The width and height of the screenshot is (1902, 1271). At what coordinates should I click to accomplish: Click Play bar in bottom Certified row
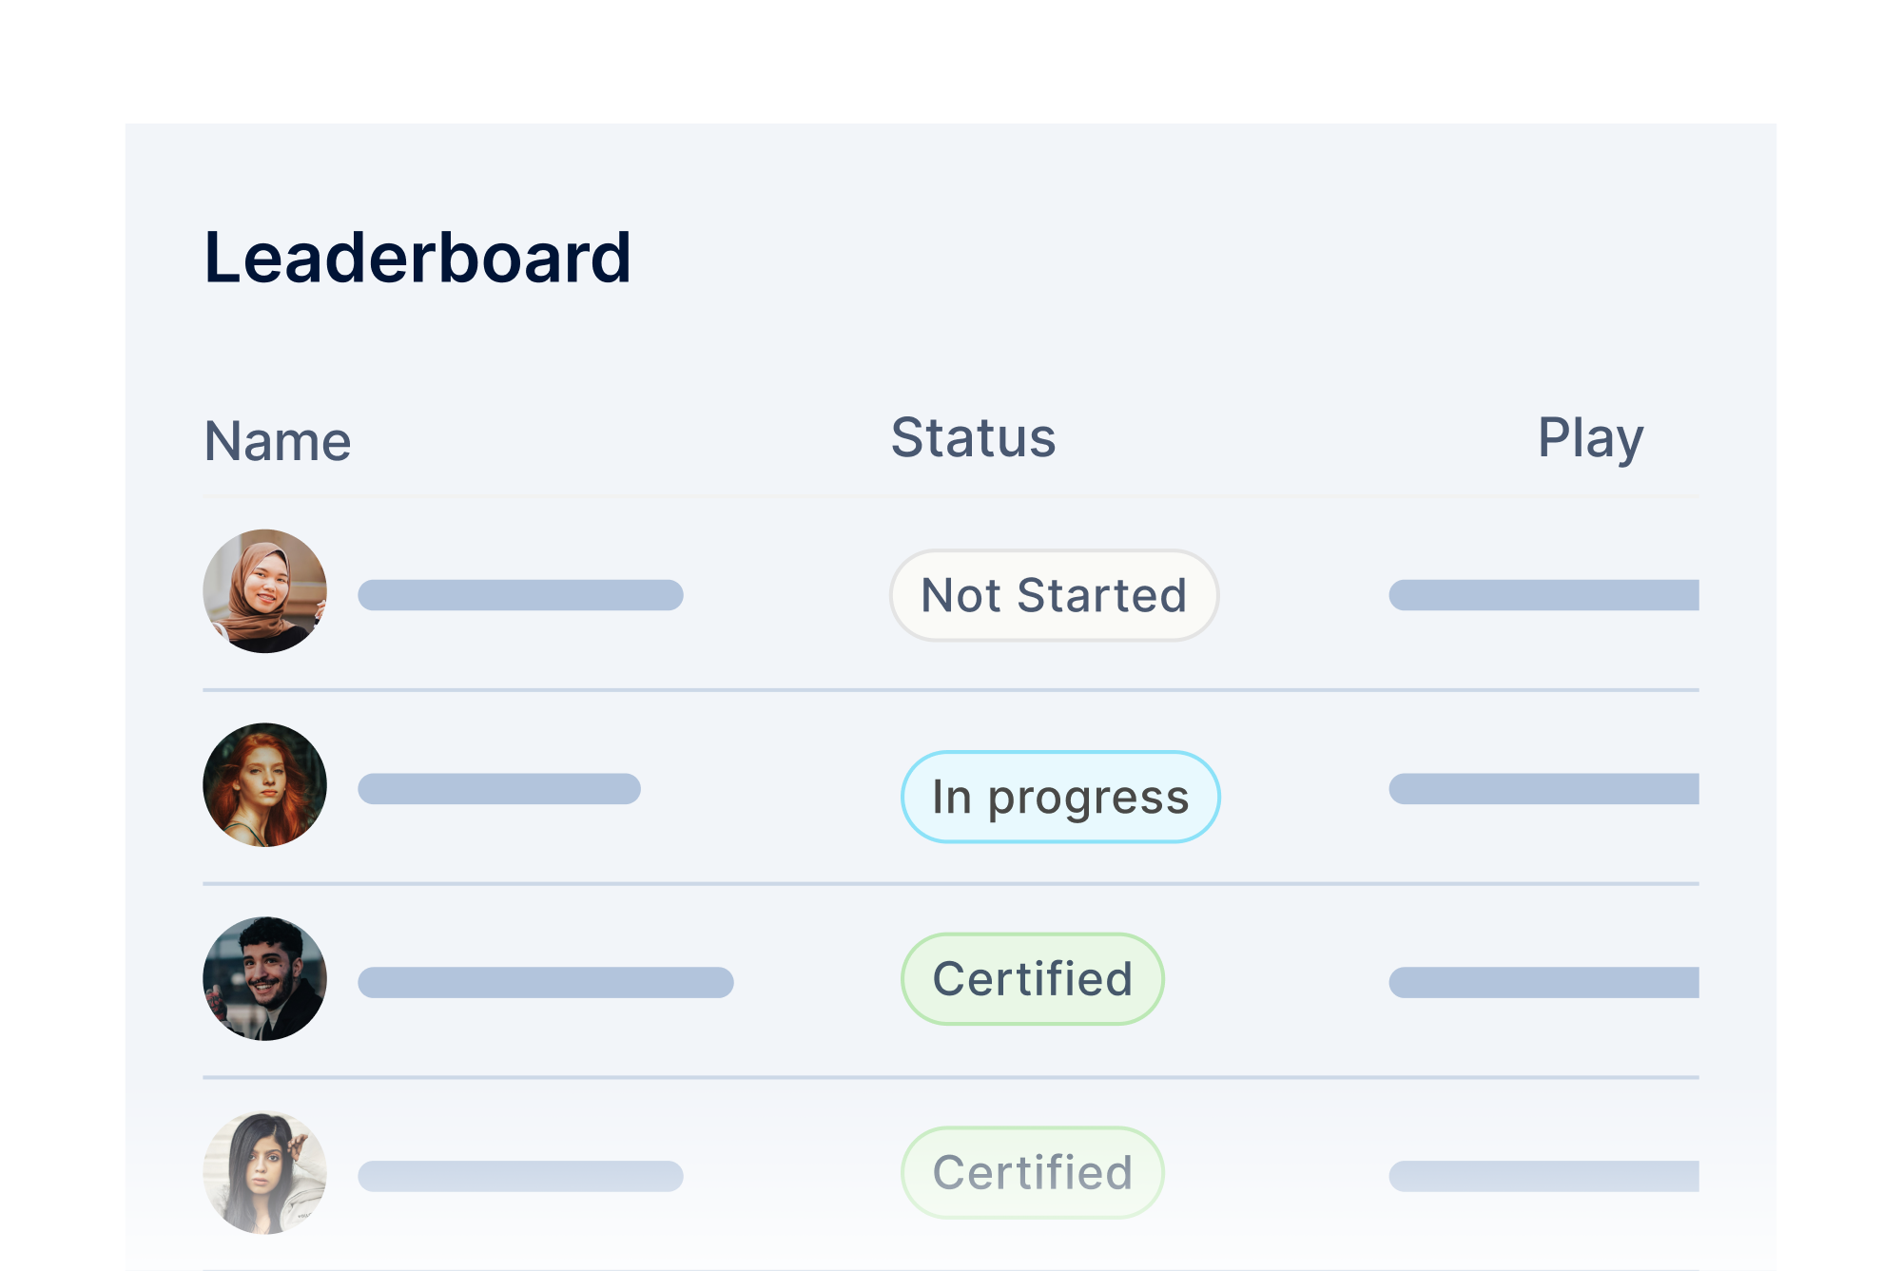[1543, 1176]
